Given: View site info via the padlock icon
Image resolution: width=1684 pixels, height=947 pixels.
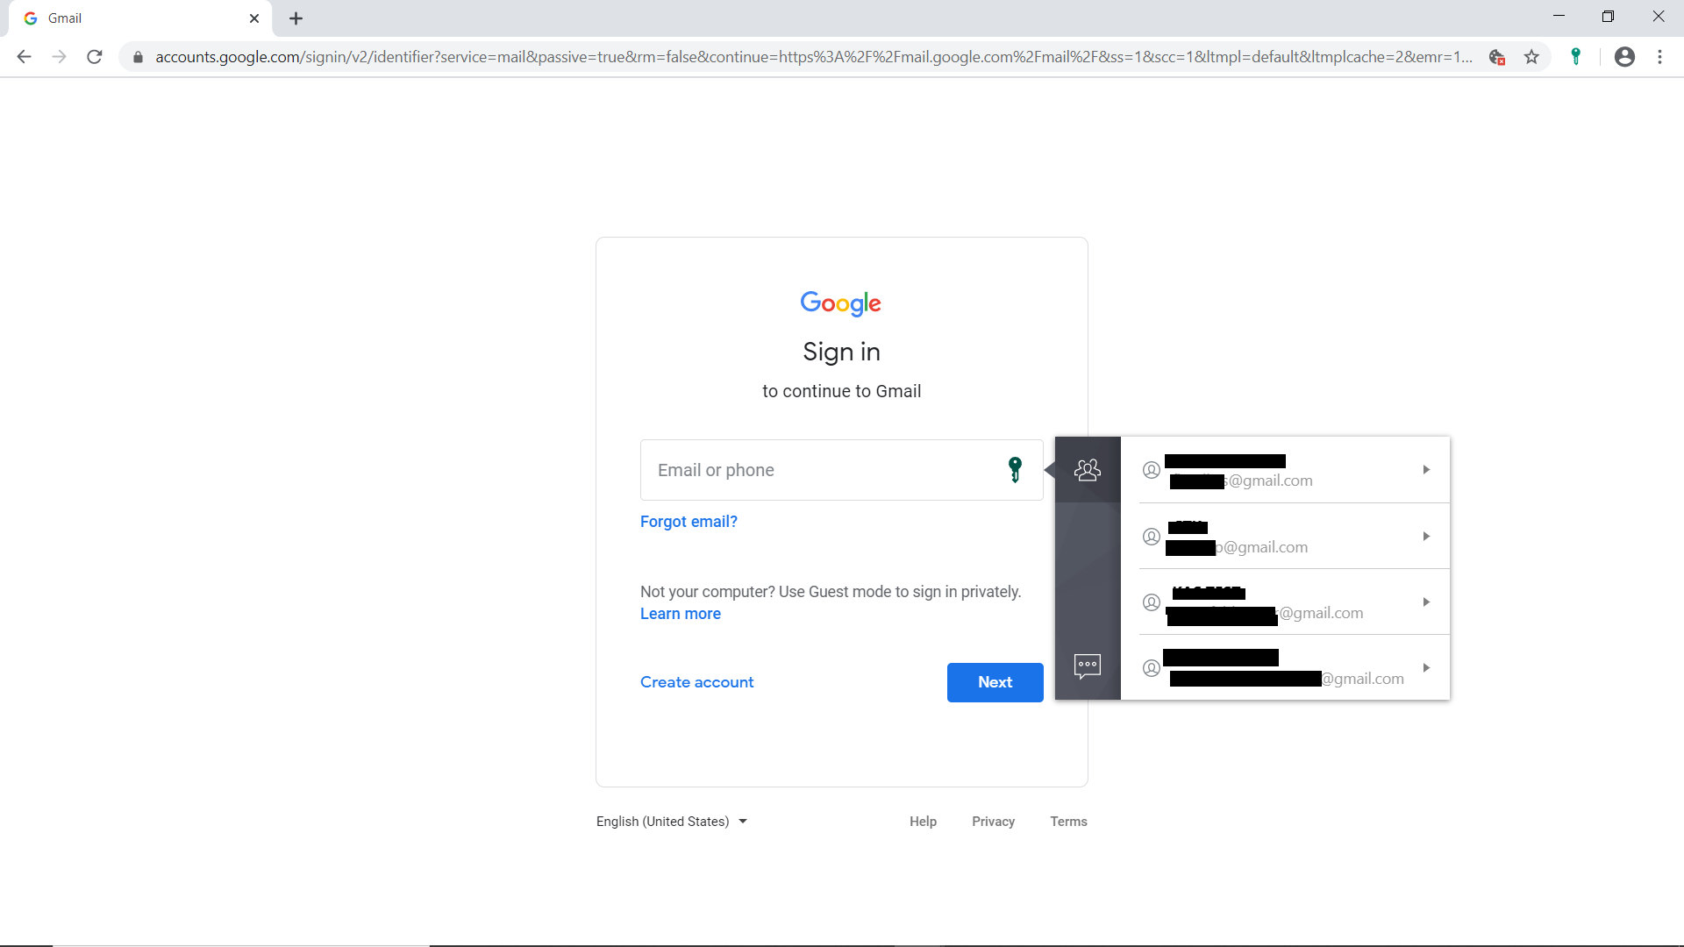Looking at the screenshot, I should pos(138,57).
